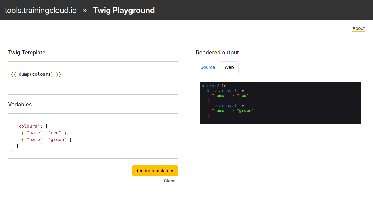Click the Render template button

point(155,171)
